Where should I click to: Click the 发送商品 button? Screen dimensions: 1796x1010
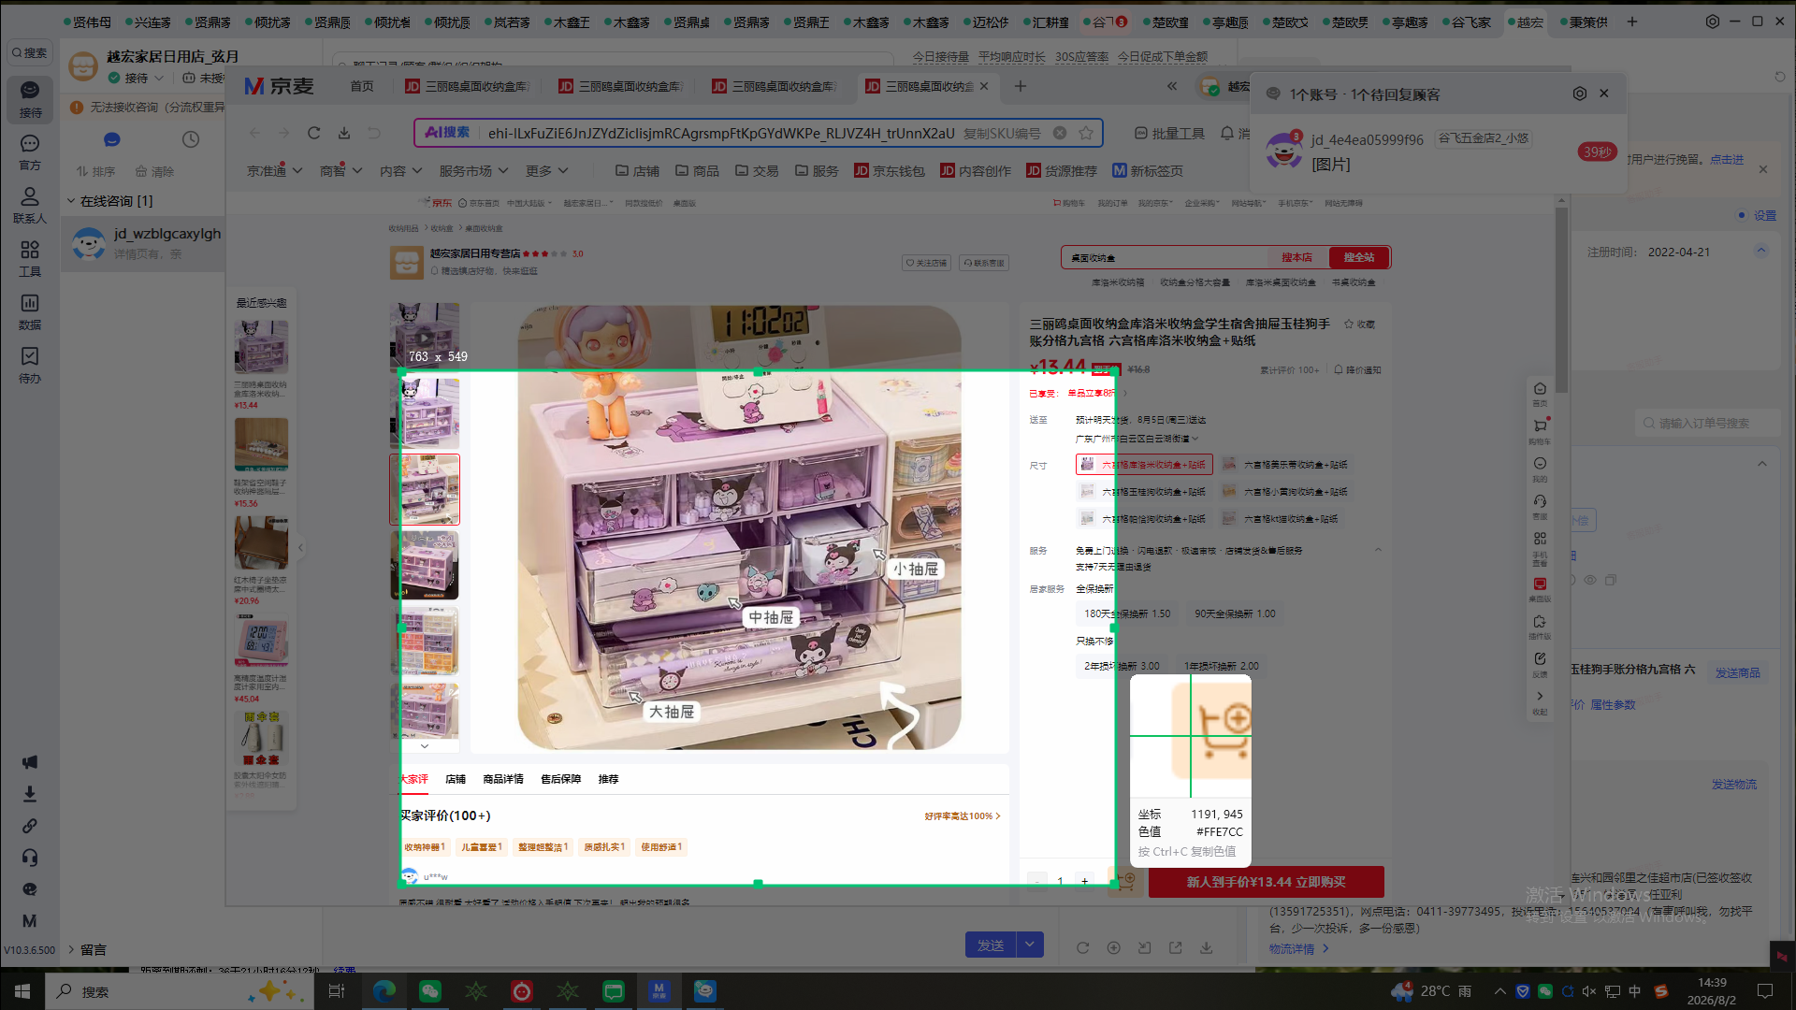point(1737,672)
